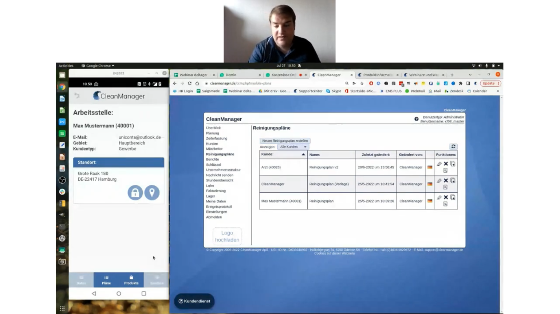Click the Logo hochladen upload box

point(227,236)
